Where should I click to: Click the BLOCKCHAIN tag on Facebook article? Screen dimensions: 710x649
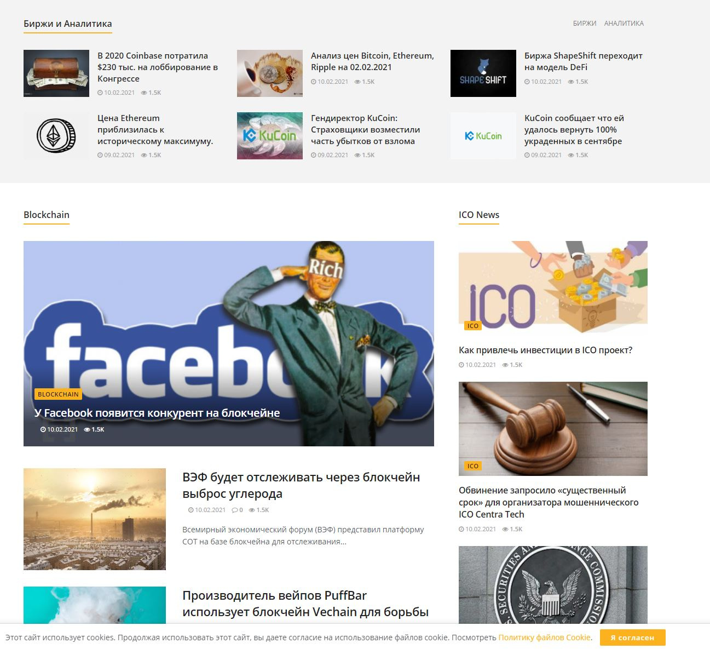(58, 394)
